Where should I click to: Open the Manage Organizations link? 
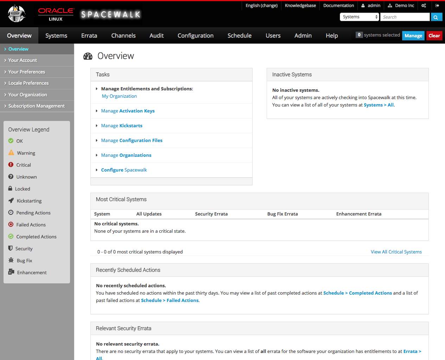click(x=126, y=155)
